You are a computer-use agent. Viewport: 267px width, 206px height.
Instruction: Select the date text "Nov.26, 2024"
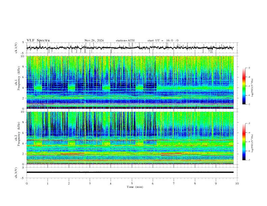(94, 40)
